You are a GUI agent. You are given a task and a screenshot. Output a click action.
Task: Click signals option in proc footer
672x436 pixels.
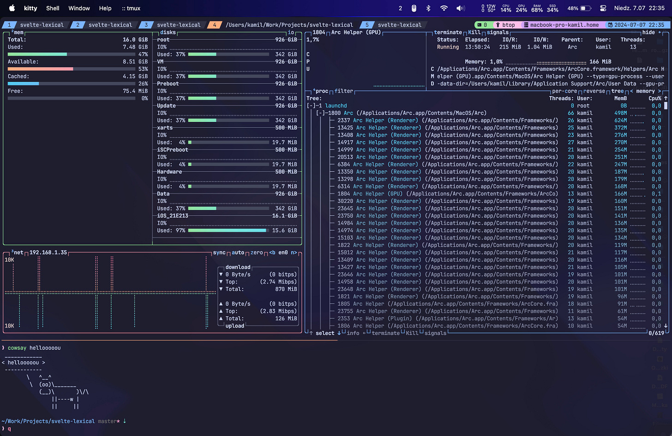coord(435,333)
